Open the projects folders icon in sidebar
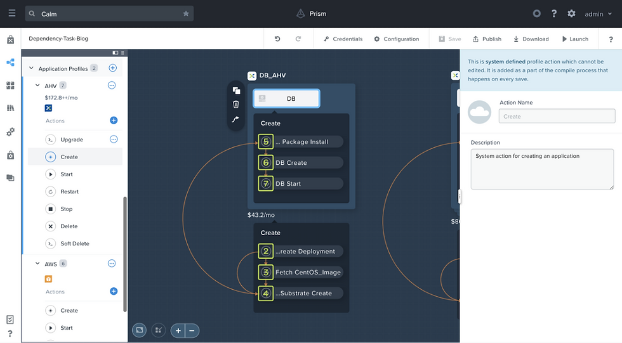The height and width of the screenshot is (343, 622). tap(11, 178)
